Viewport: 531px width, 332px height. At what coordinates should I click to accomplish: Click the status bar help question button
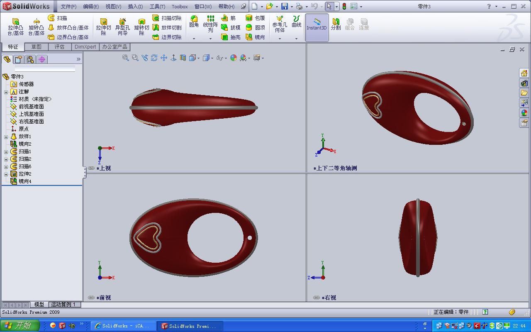[x=485, y=312]
